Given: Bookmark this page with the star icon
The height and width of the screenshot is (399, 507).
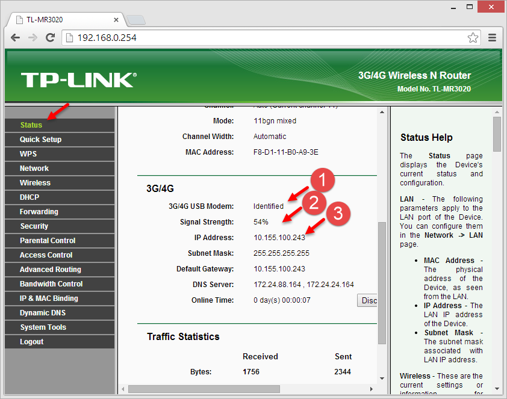Looking at the screenshot, I should tap(473, 38).
